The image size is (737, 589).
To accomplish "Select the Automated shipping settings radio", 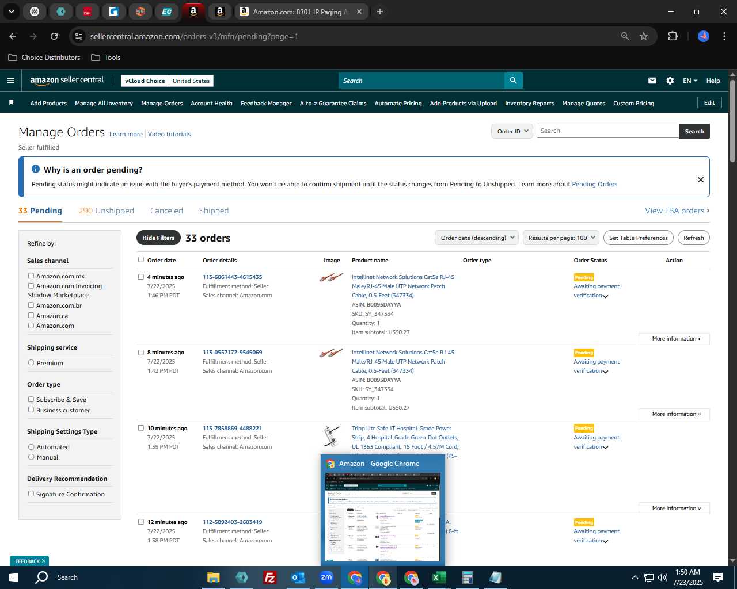I will click(31, 446).
